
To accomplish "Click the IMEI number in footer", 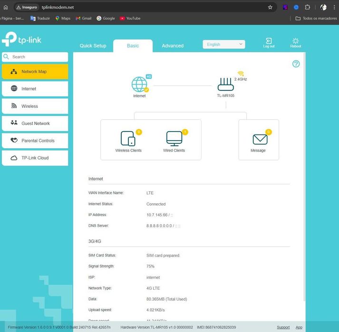I will click(216, 327).
